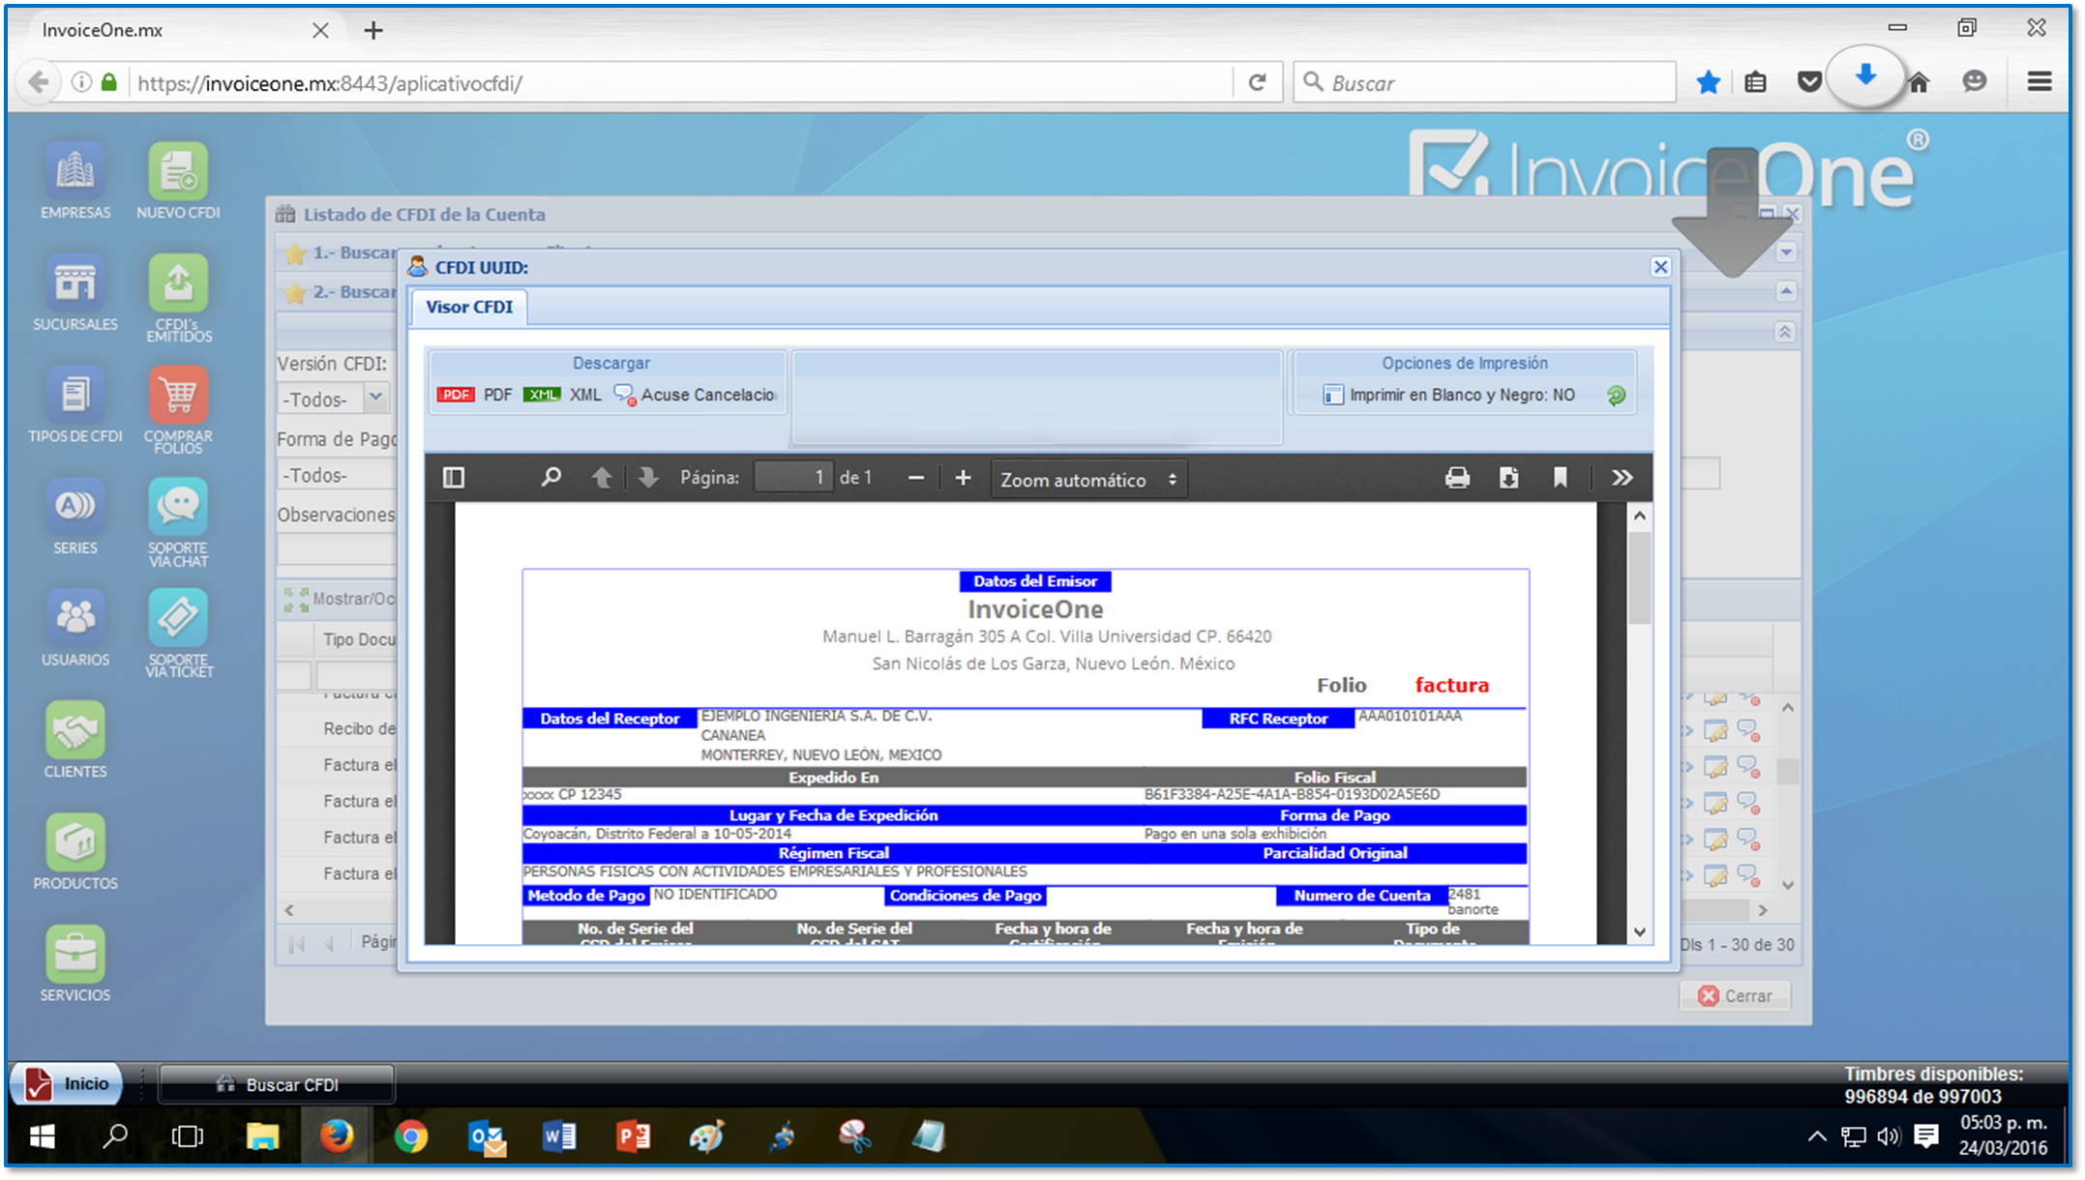Go to next page in PDF viewer

(x=647, y=478)
